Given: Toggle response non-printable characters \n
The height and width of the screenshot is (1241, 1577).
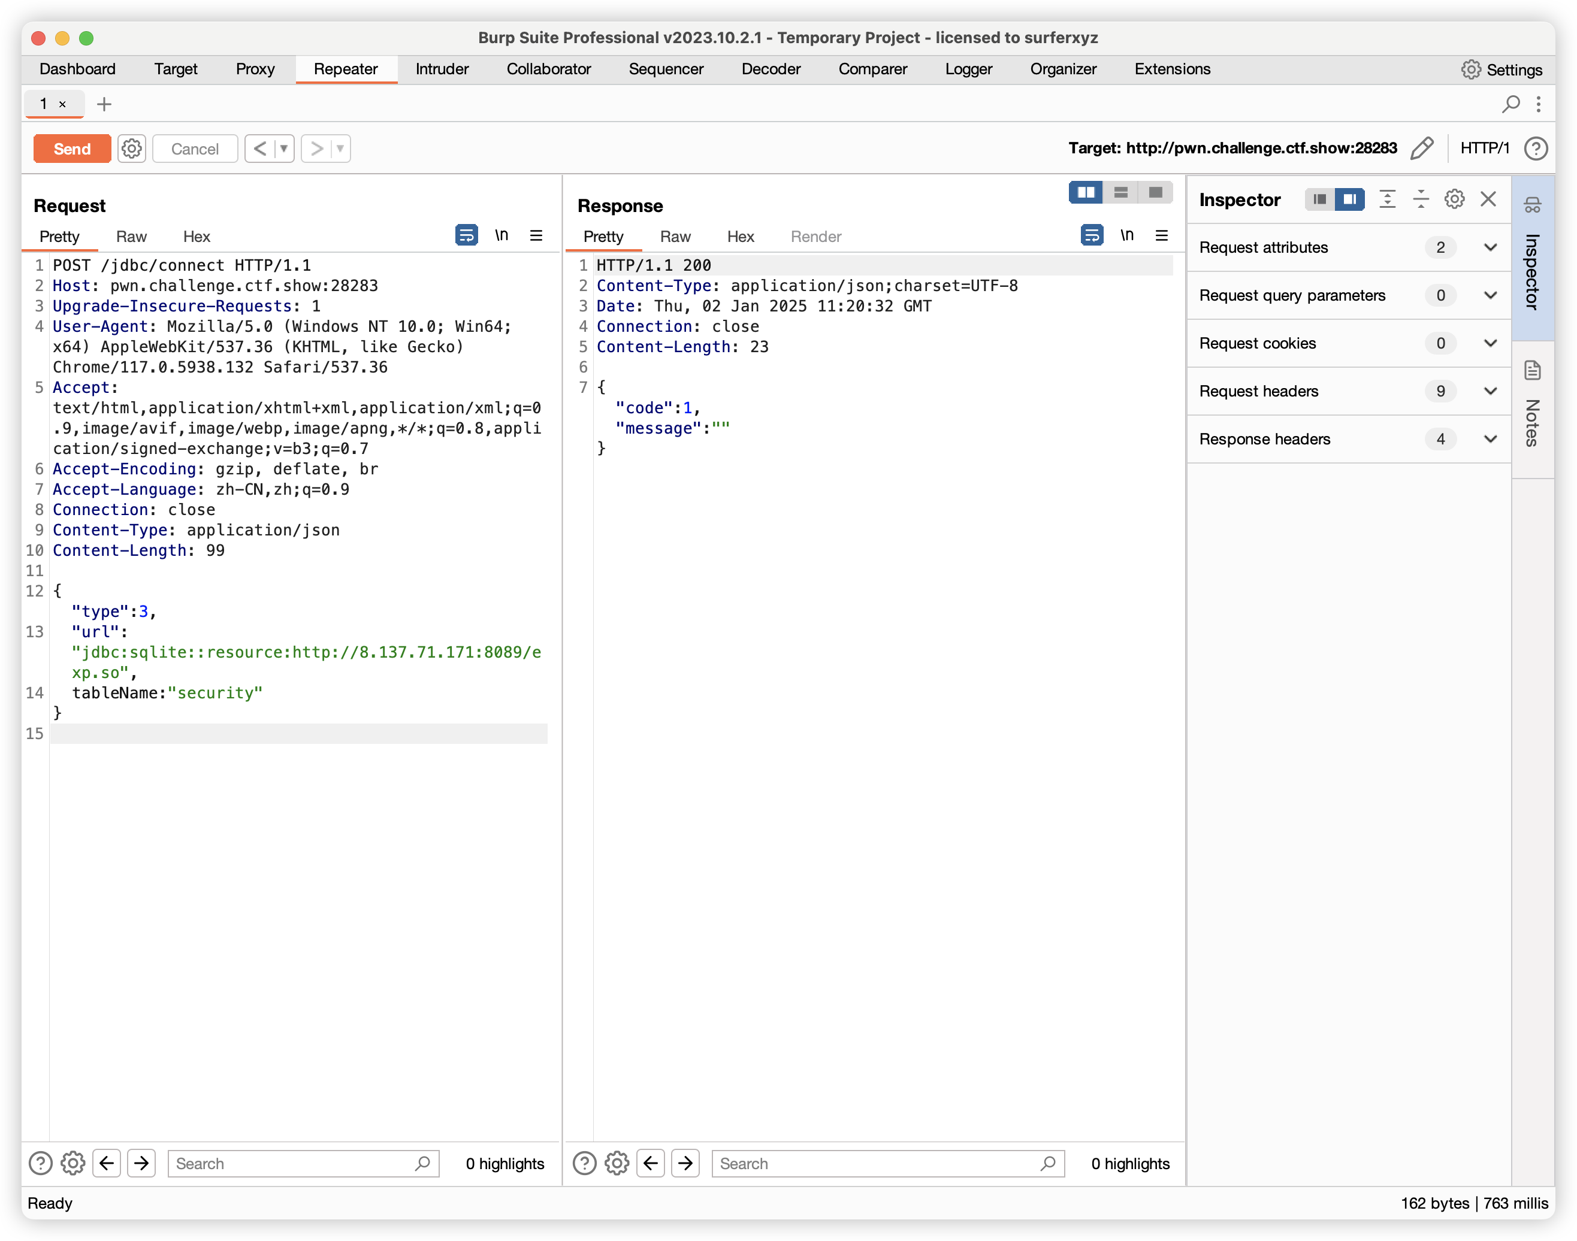Looking at the screenshot, I should (x=1126, y=235).
